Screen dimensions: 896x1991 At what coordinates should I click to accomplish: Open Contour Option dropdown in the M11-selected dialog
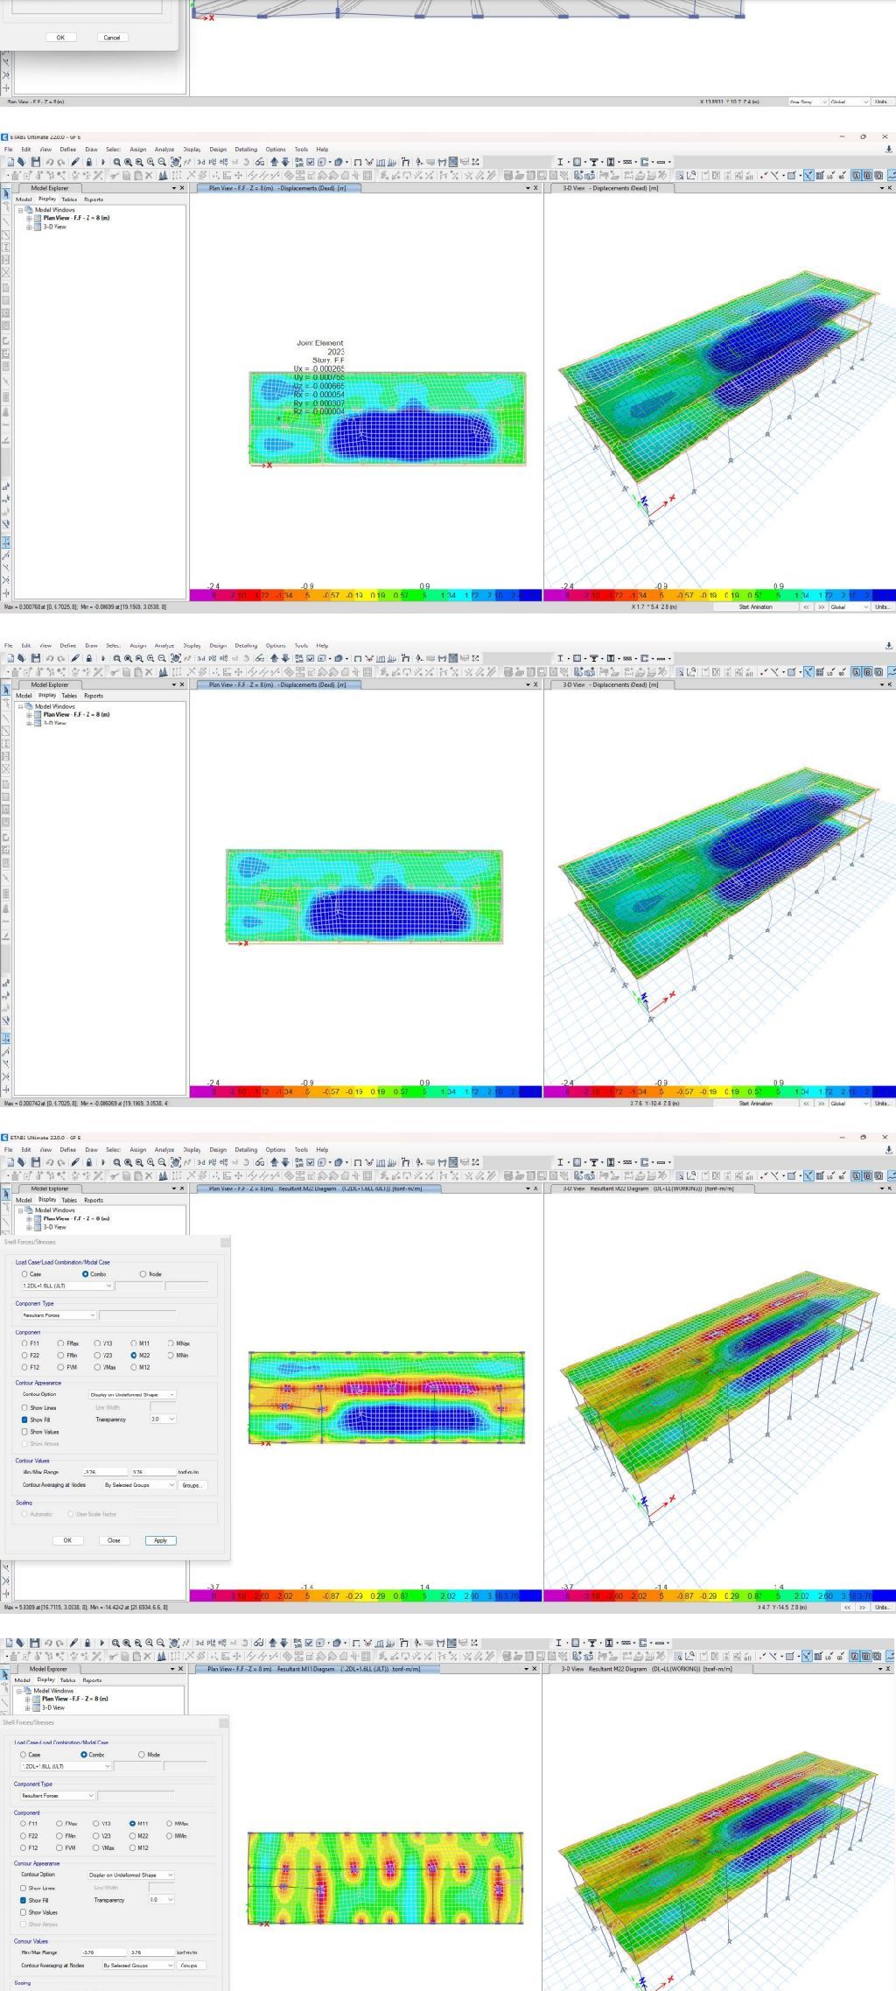click(x=130, y=1875)
